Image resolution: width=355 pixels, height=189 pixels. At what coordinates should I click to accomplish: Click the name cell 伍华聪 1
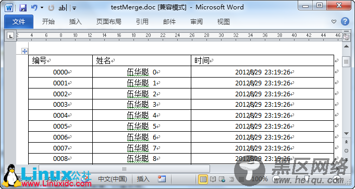pos(142,83)
